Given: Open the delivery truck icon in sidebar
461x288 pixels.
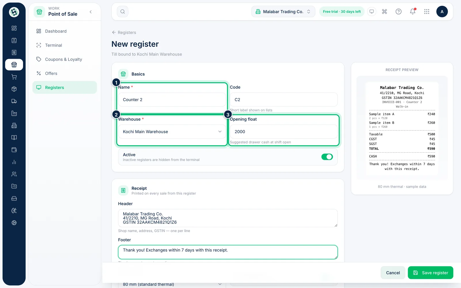Looking at the screenshot, I should pyautogui.click(x=14, y=101).
